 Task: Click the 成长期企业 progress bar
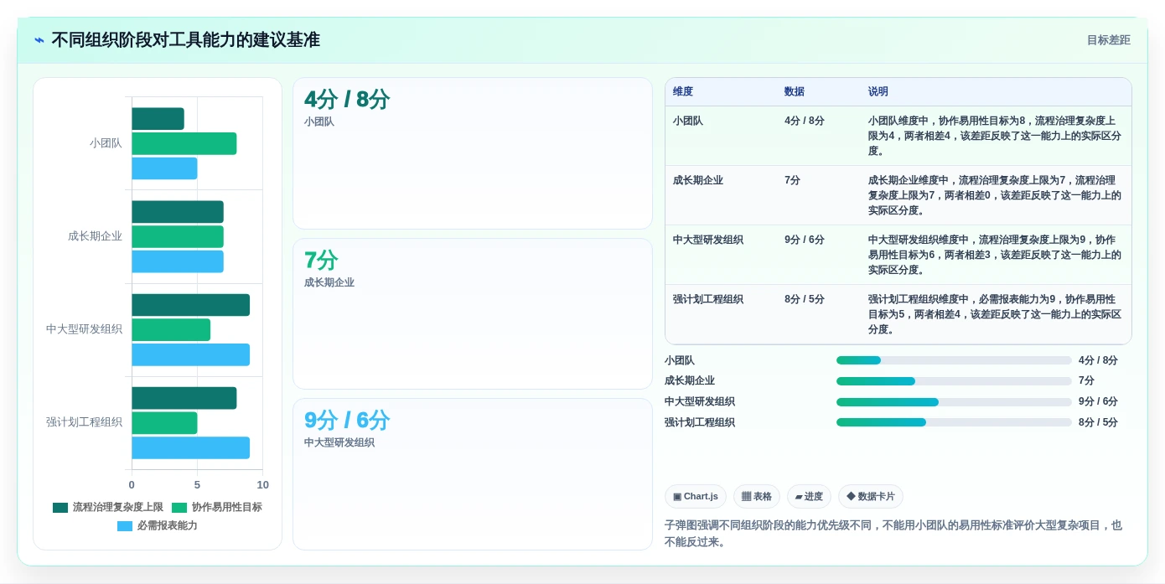click(954, 381)
